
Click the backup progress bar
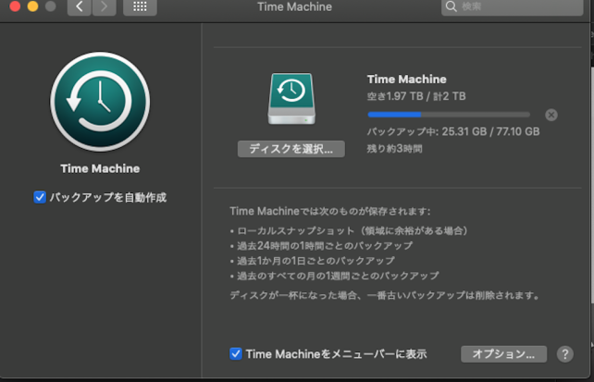(449, 115)
